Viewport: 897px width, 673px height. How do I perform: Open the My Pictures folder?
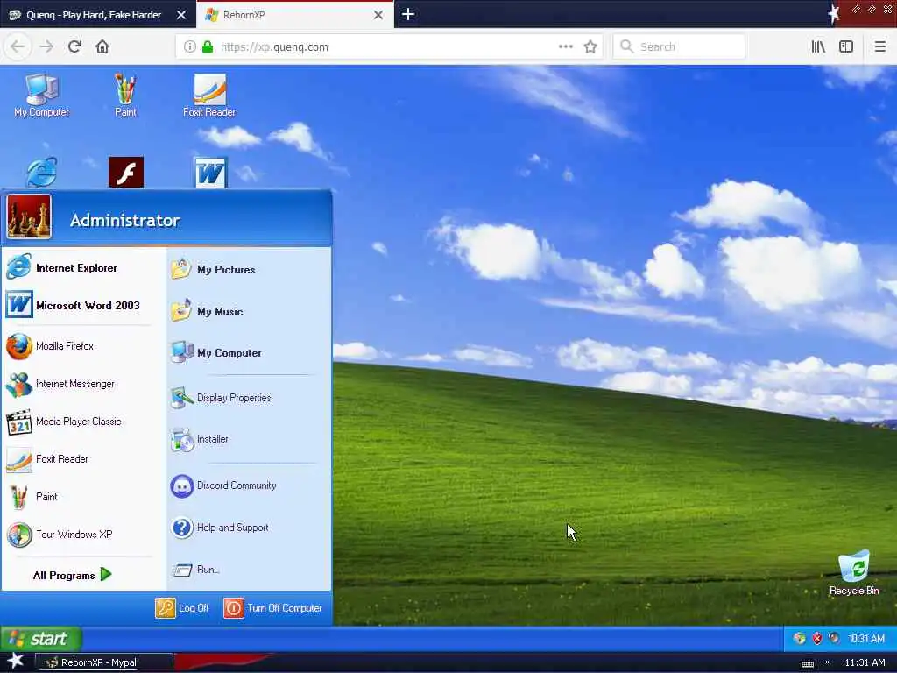point(249,270)
